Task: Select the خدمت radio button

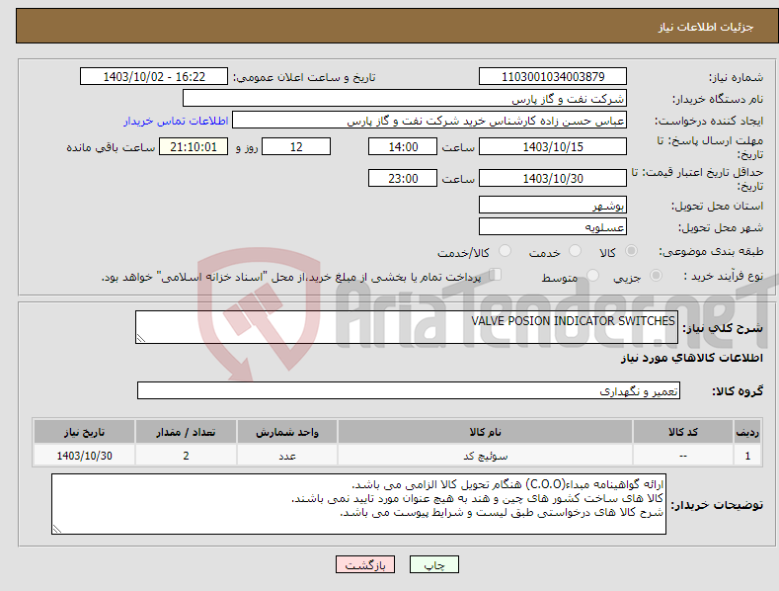Action: pos(575,251)
